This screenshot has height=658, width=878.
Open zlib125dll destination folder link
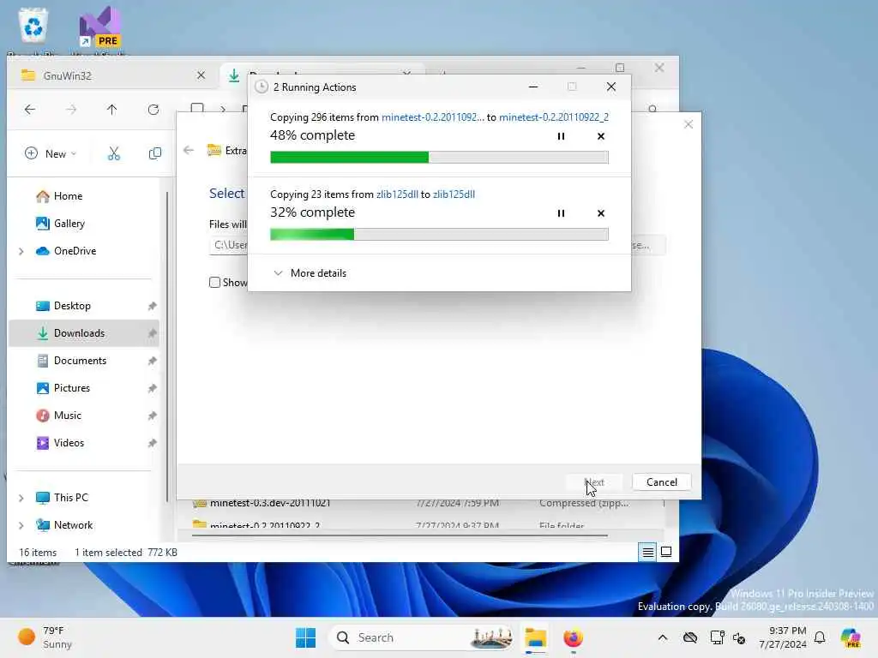[x=454, y=194]
